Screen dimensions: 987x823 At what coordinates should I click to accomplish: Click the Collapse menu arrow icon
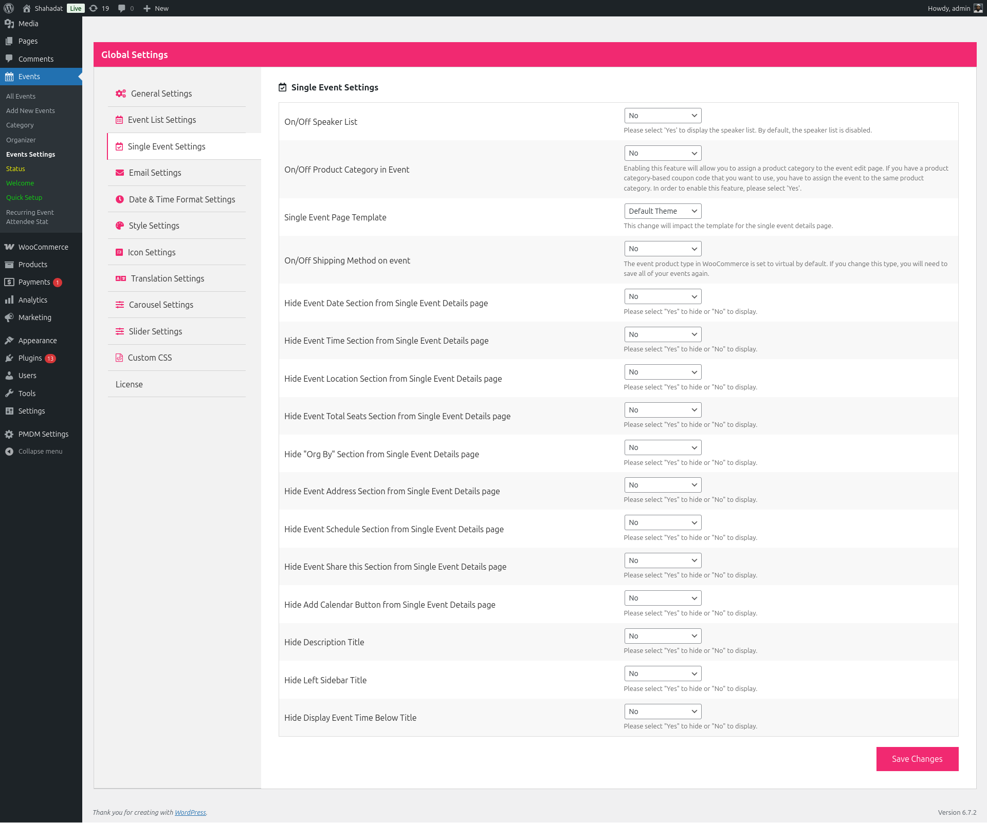pyautogui.click(x=9, y=452)
